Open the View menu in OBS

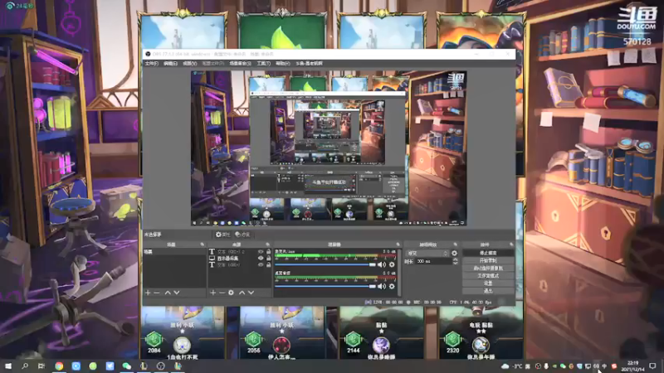tap(190, 64)
